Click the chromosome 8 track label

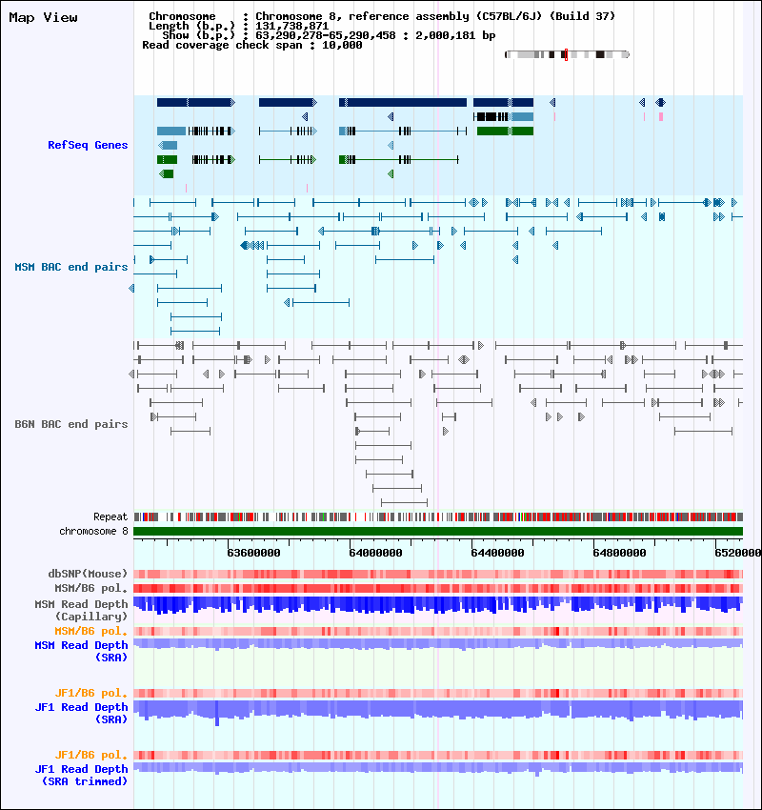(93, 531)
